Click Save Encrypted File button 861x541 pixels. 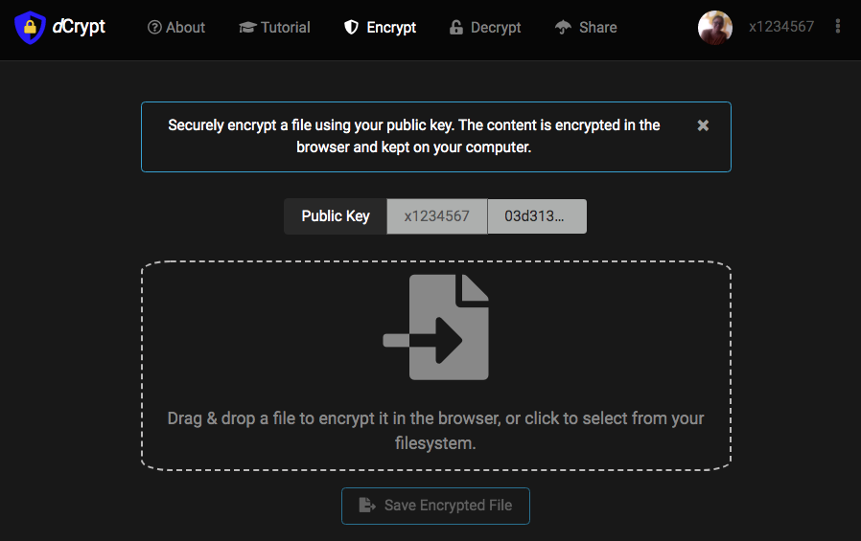[x=435, y=506]
